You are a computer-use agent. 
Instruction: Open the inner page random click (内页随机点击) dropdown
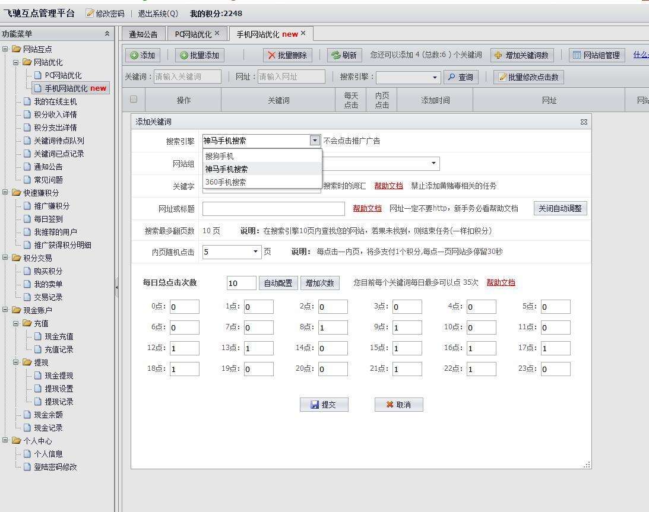pos(256,252)
